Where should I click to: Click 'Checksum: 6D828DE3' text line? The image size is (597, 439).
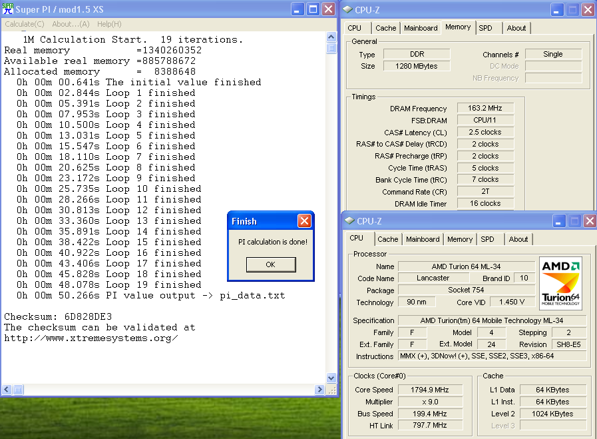pos(58,316)
